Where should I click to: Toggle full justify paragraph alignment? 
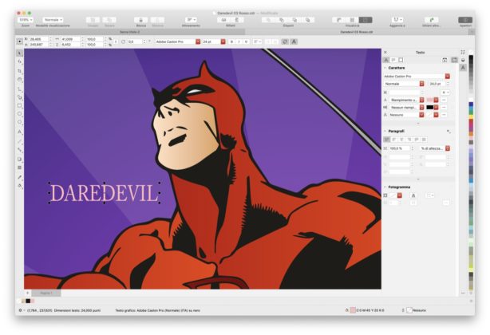coord(417,140)
